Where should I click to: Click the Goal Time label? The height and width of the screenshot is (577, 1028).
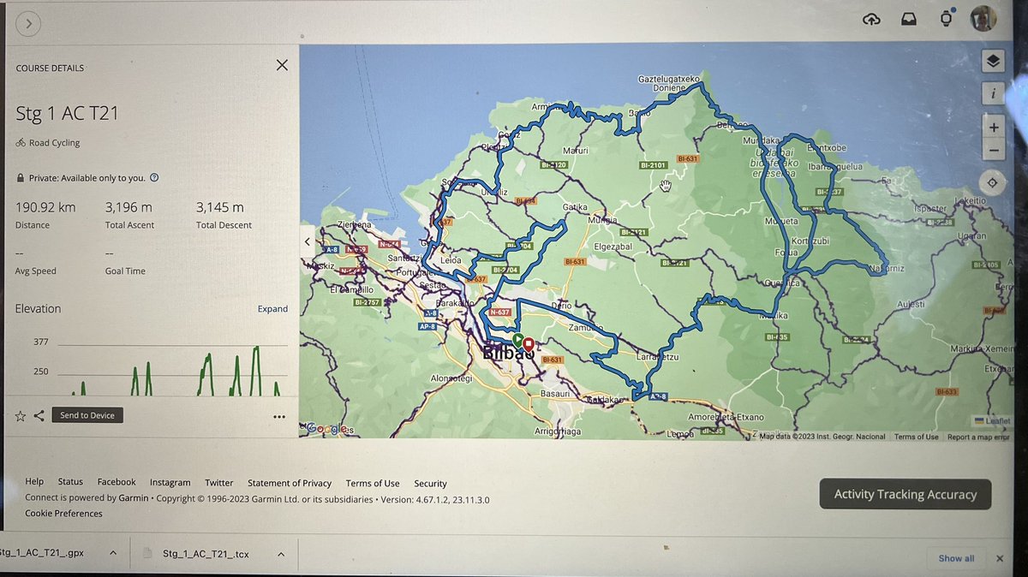click(125, 271)
